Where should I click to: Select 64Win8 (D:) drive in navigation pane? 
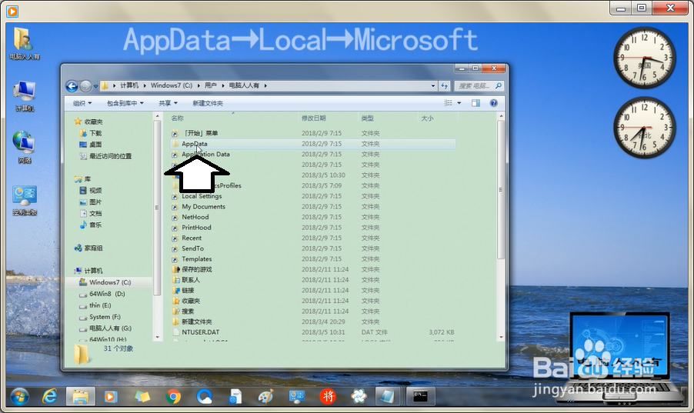point(107,294)
